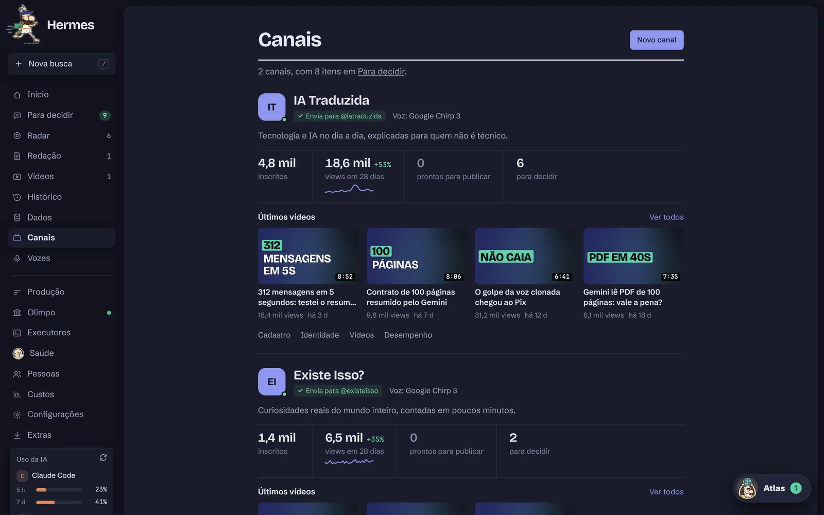The width and height of the screenshot is (824, 515).
Task: Open the Executores terminal icon
Action: 17,333
